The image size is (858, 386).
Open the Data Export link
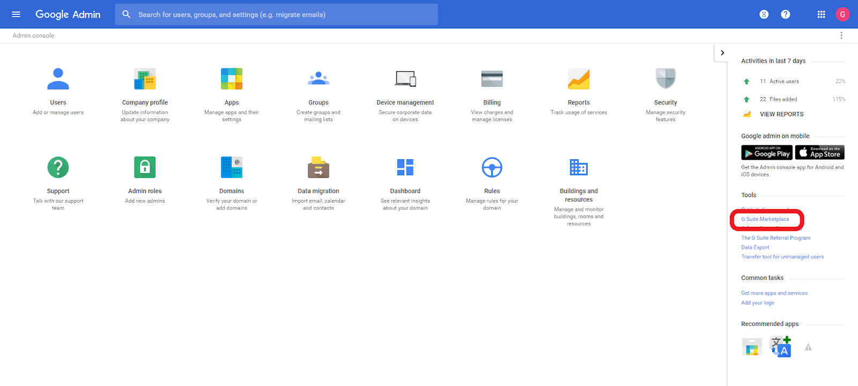pyautogui.click(x=755, y=248)
